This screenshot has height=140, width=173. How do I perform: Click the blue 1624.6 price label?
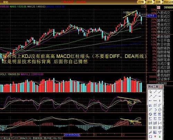tap(151, 16)
